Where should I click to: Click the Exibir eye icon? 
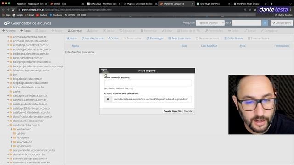[x=233, y=31]
